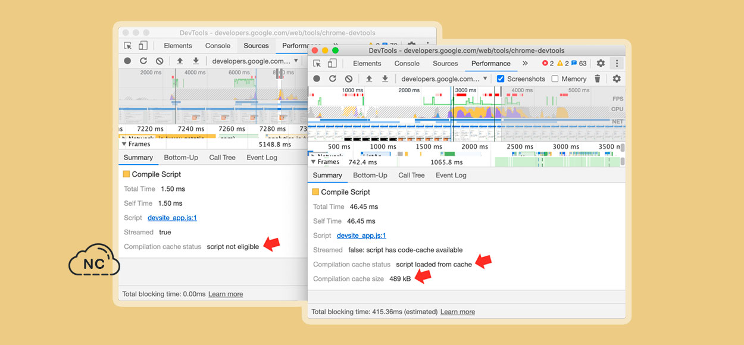Select Summary tab in front window
The width and height of the screenshot is (744, 345).
[x=327, y=175]
